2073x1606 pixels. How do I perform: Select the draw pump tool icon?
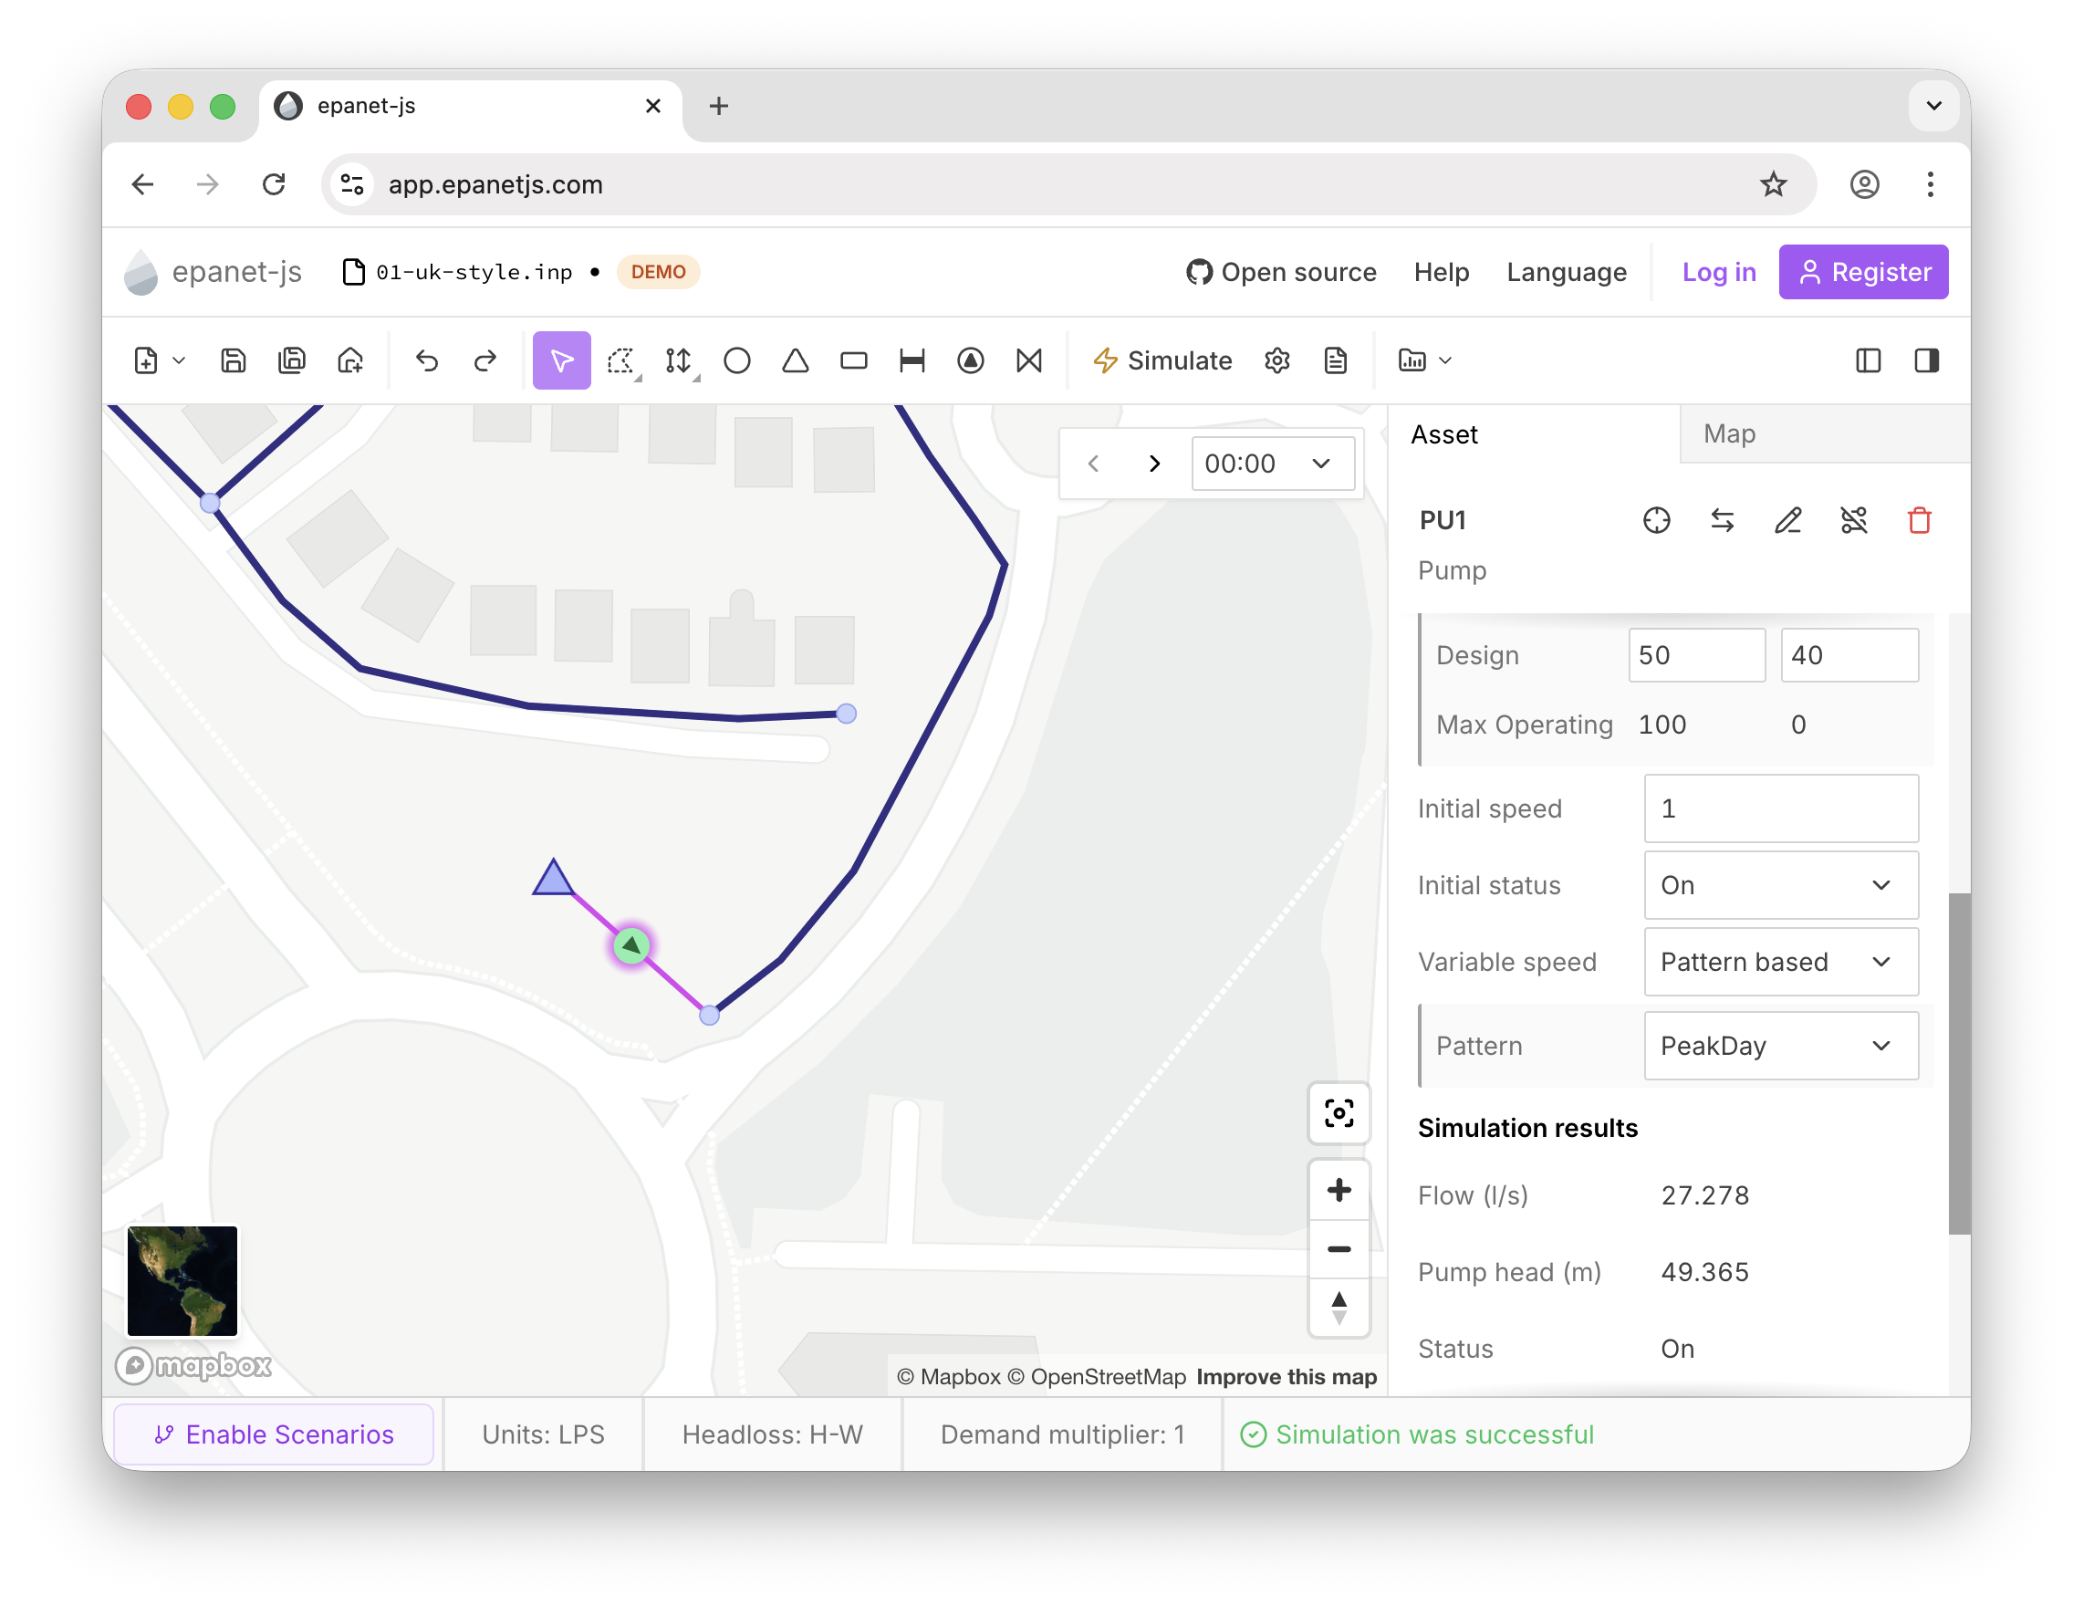pos(970,360)
